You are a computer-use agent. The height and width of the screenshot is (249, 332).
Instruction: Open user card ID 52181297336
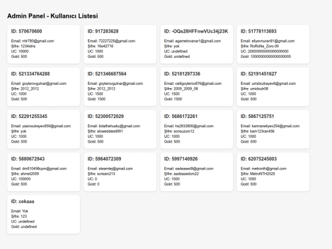tap(197, 87)
